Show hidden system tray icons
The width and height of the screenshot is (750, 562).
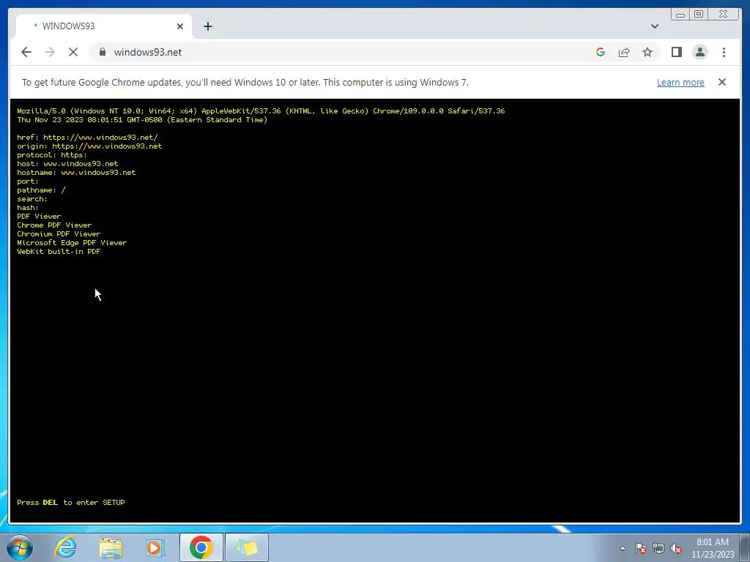tap(623, 548)
